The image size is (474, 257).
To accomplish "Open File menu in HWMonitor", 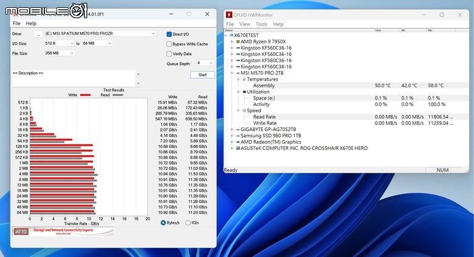I will coord(230,24).
